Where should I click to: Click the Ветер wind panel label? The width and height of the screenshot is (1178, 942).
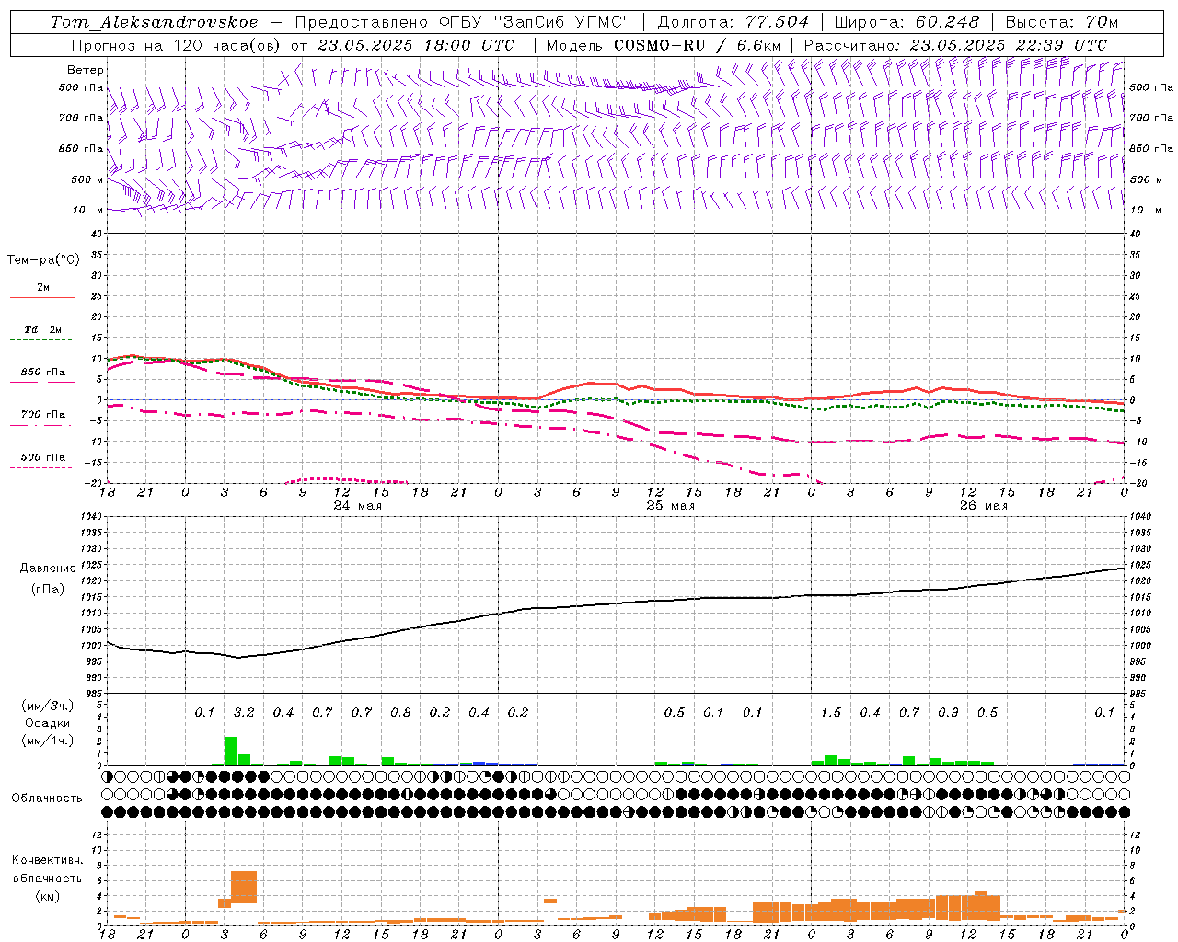(86, 70)
